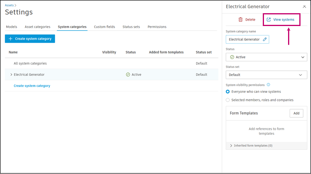Close the Electrical Generator side panel
This screenshot has height=174, width=311.
point(304,7)
